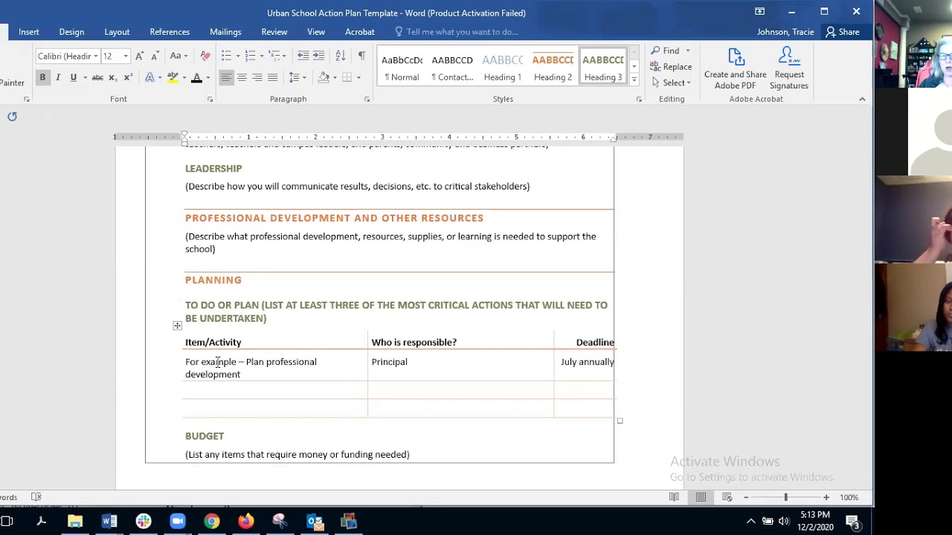The width and height of the screenshot is (952, 535).
Task: Select Center paragraph alignment
Action: pyautogui.click(x=242, y=77)
